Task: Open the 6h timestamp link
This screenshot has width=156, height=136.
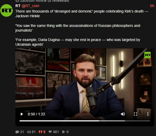Action: tap(152, 6)
